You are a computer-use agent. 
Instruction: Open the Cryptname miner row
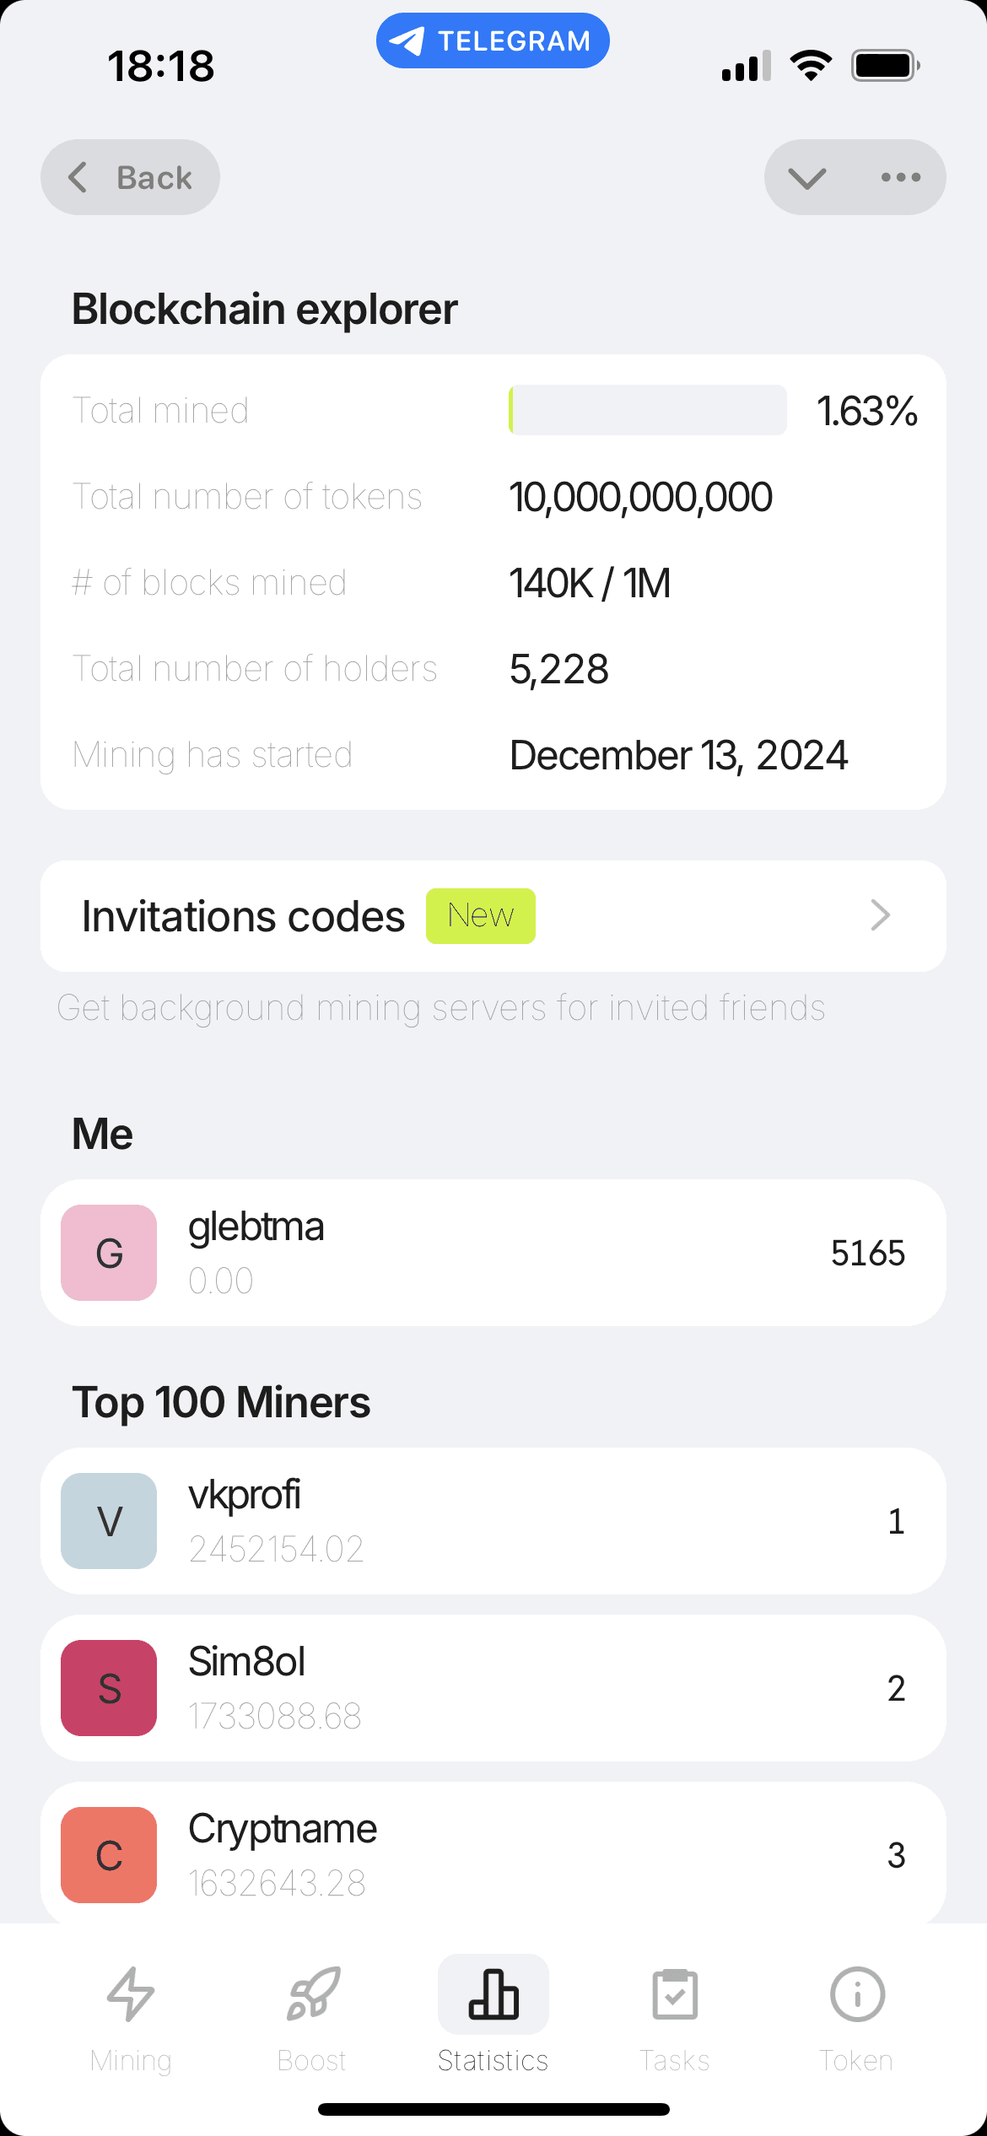click(493, 1854)
